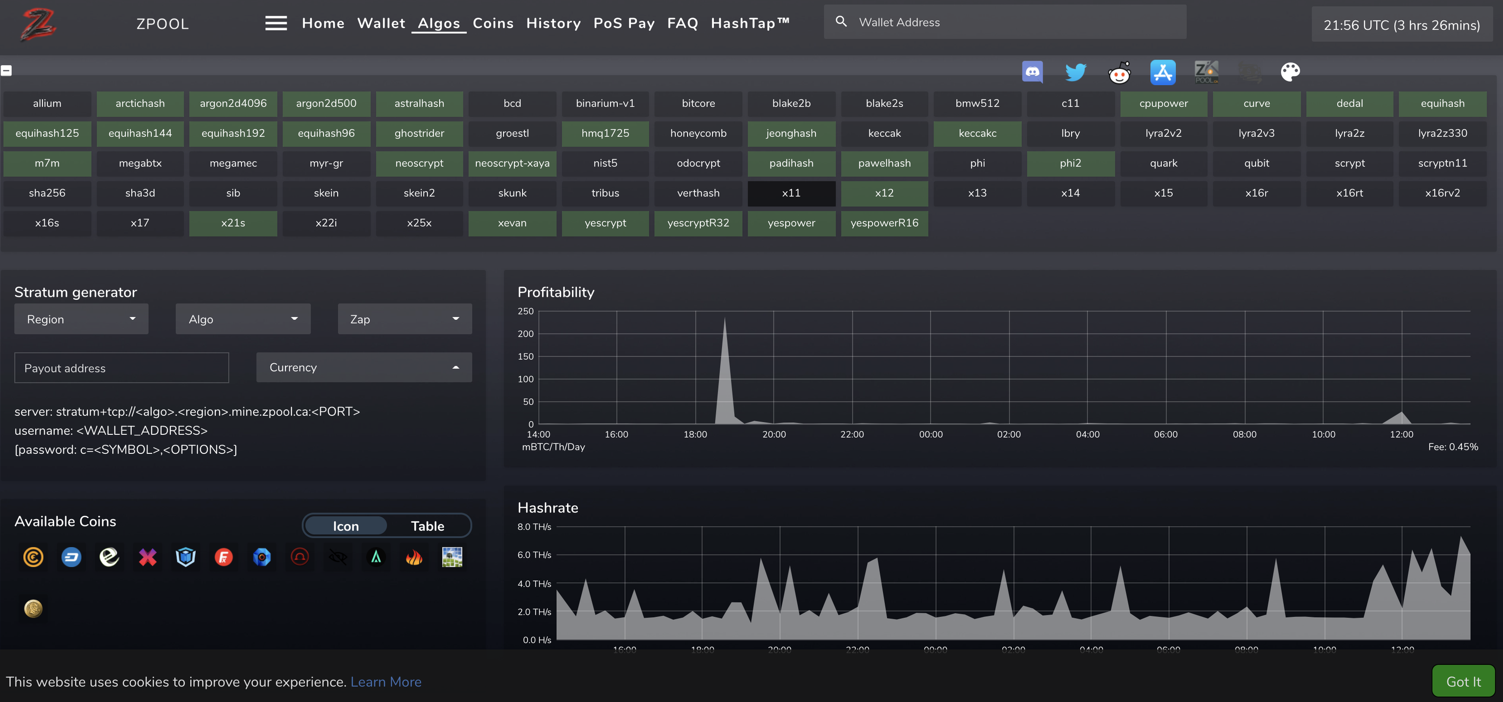1503x702 pixels.
Task: Open the FAQ menu item
Action: tap(682, 23)
